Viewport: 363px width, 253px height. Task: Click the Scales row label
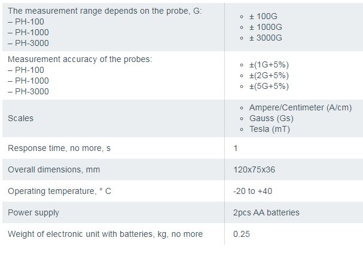pos(20,118)
